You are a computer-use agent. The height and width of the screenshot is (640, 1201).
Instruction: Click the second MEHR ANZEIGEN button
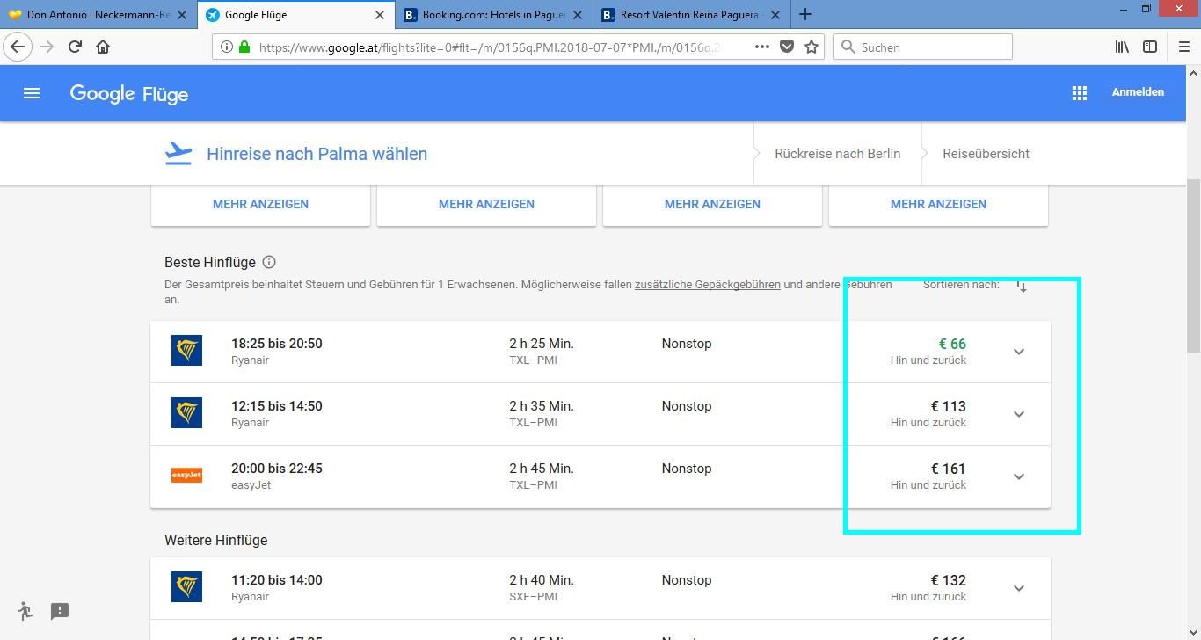pyautogui.click(x=486, y=204)
